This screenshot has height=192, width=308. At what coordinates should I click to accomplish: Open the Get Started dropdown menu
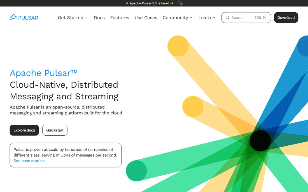tap(73, 18)
